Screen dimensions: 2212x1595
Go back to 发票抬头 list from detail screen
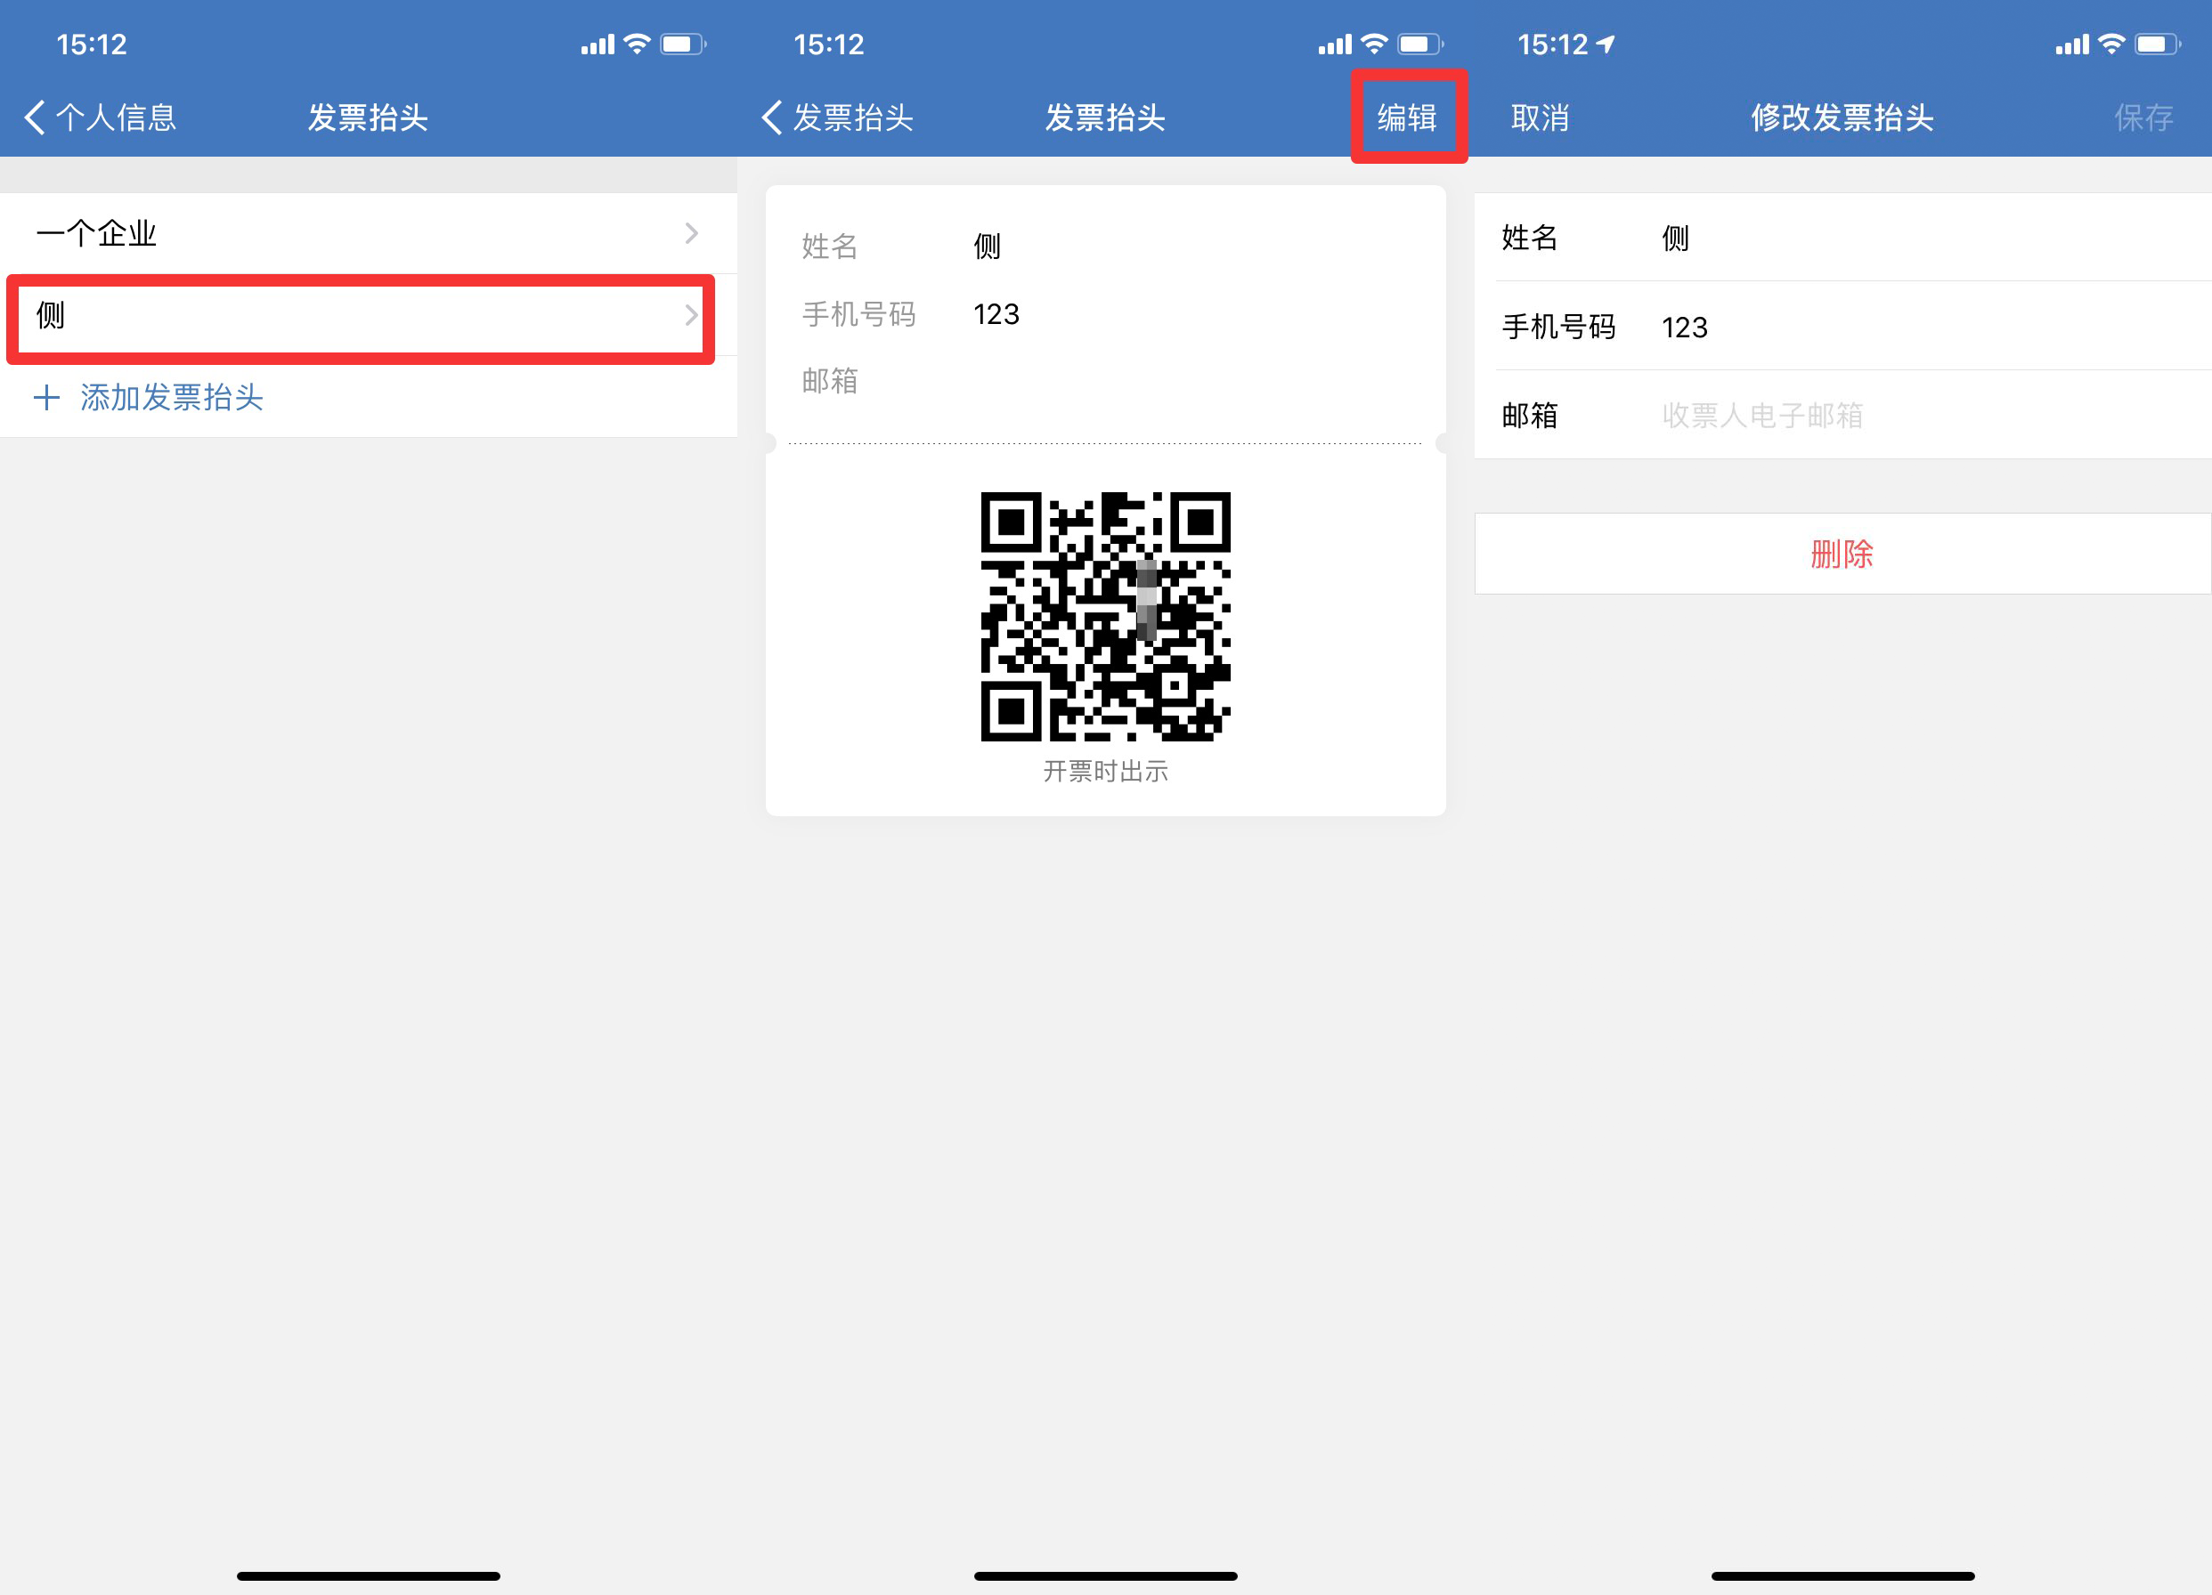coord(837,117)
